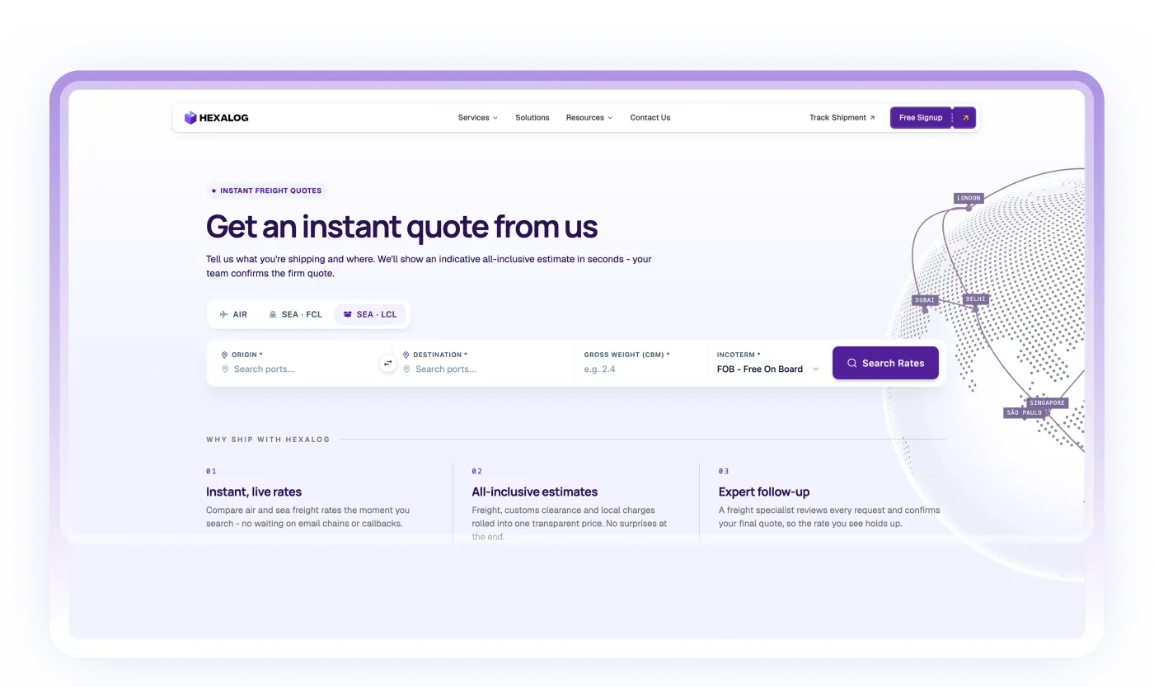Click the "Expert follow-up" heading
1154x687 pixels.
[764, 492]
